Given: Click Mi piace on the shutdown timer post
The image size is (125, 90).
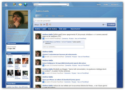Looking at the screenshot, I should pyautogui.click(x=71, y=38).
